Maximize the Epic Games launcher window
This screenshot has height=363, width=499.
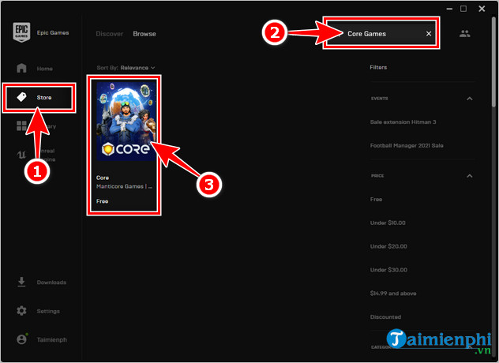coord(463,9)
